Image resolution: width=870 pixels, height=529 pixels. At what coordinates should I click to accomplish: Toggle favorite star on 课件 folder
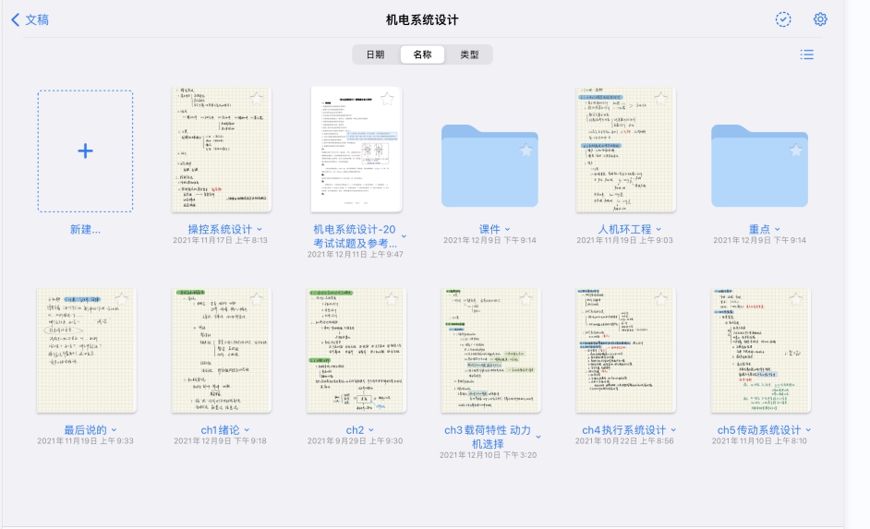[x=526, y=150]
